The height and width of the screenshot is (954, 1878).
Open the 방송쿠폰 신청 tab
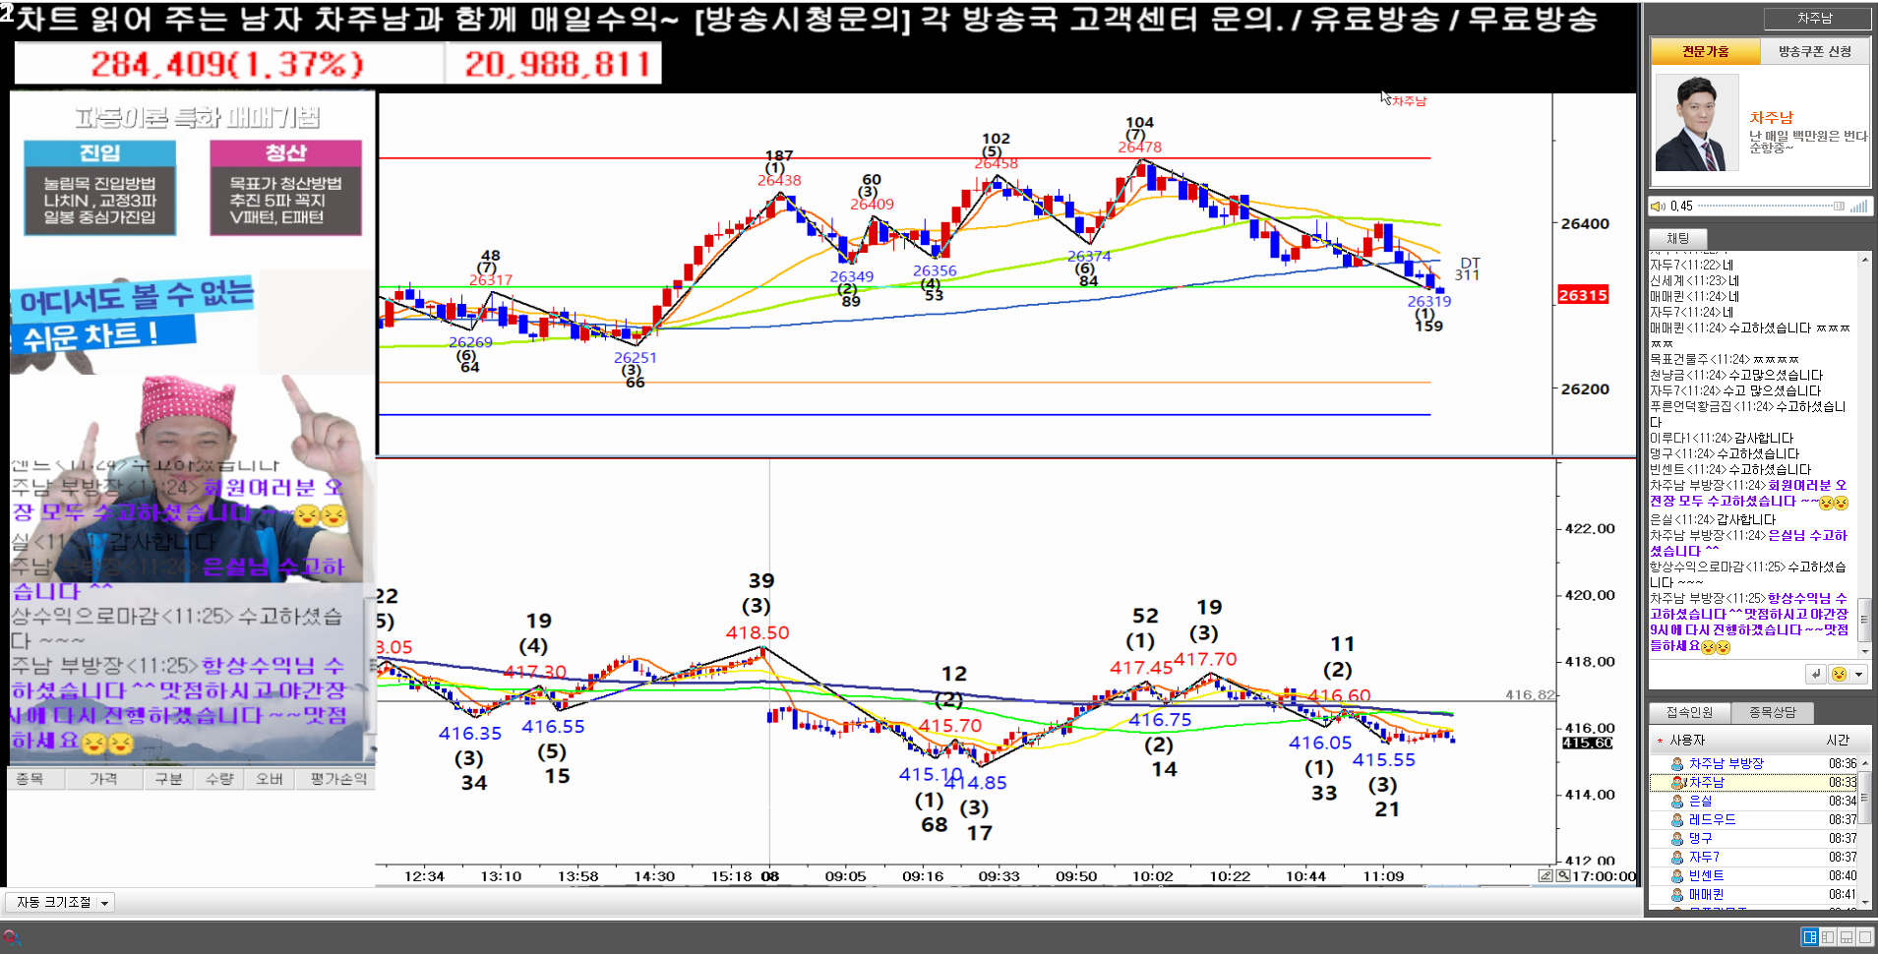(x=1814, y=51)
